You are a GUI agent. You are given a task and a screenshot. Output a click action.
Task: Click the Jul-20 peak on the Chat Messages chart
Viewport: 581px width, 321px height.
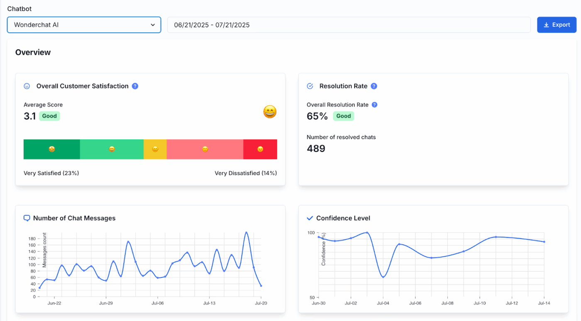[x=246, y=233]
